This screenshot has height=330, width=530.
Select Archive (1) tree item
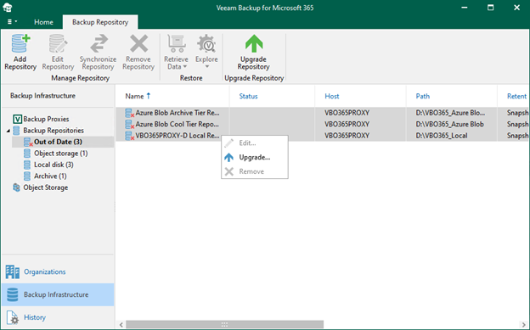50,176
